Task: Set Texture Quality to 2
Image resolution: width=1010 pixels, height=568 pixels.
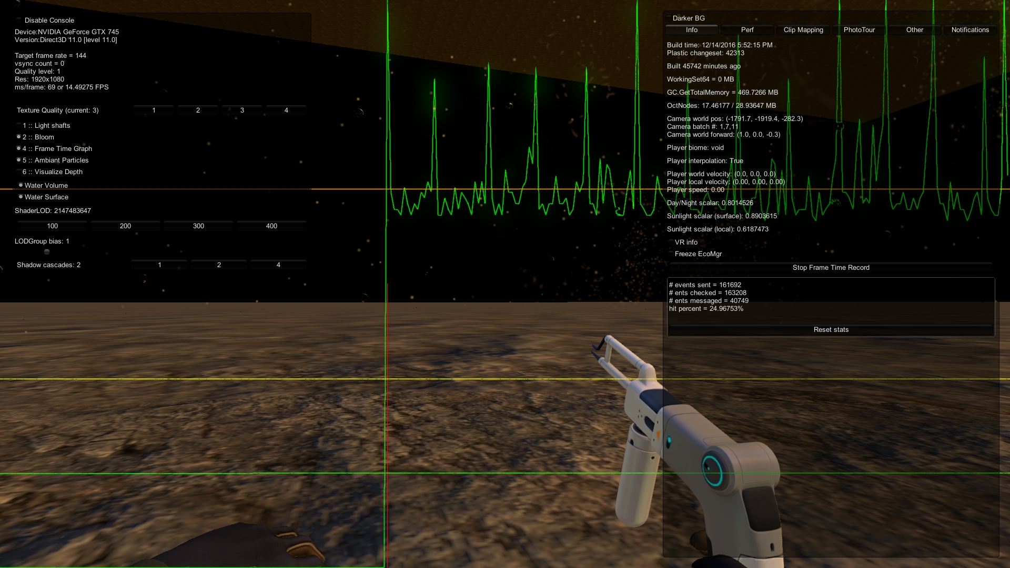Action: tap(198, 110)
